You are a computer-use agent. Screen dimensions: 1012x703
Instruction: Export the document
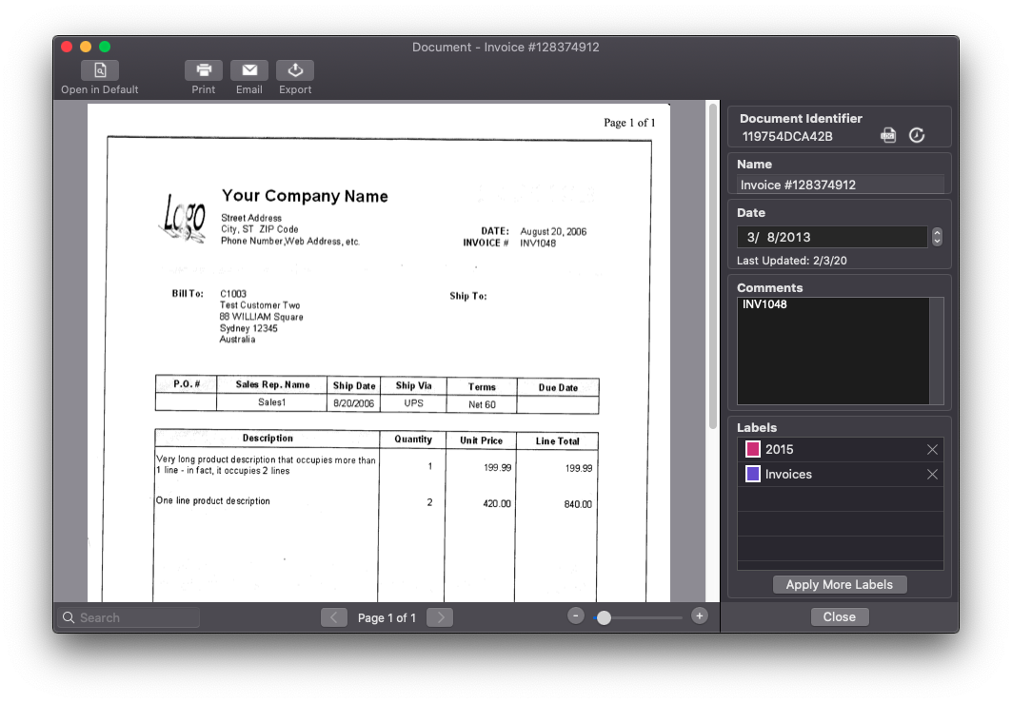294,69
